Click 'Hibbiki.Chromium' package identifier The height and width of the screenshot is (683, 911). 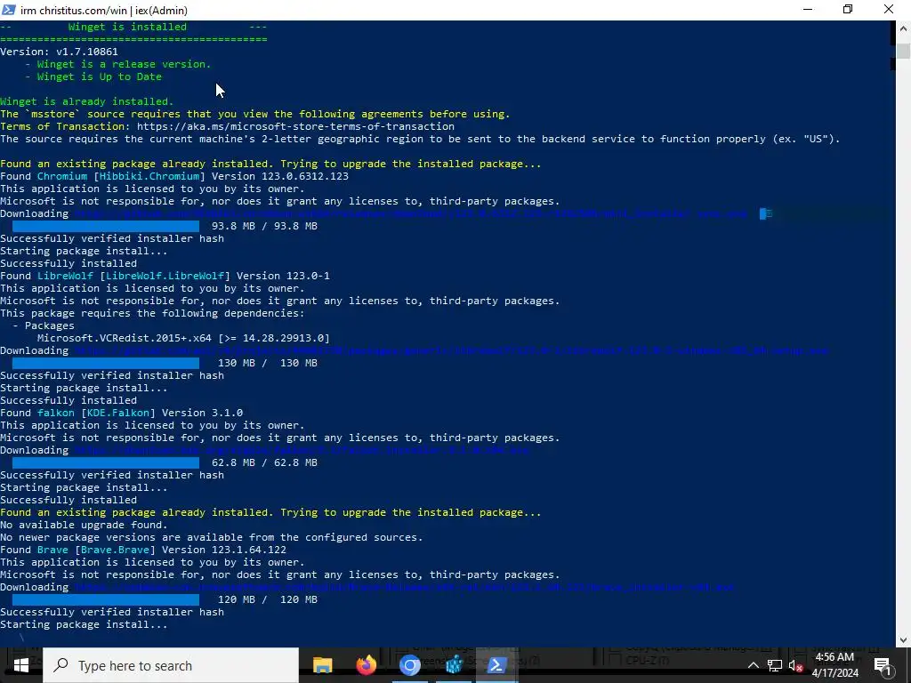tap(149, 176)
